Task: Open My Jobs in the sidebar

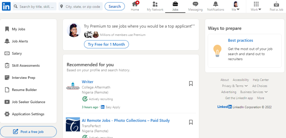Action: [19, 29]
